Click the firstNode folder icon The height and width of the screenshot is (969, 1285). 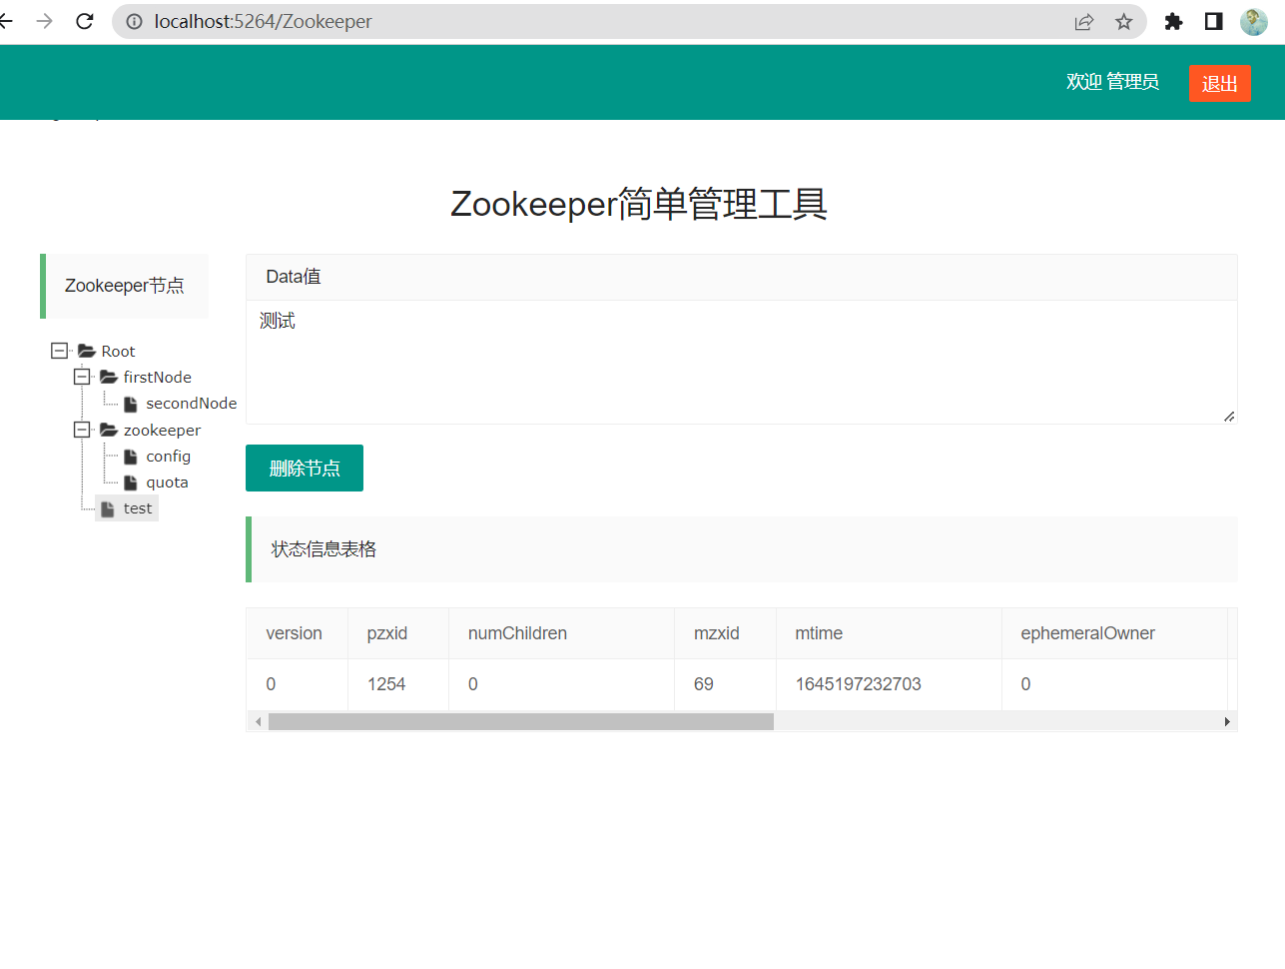point(109,377)
